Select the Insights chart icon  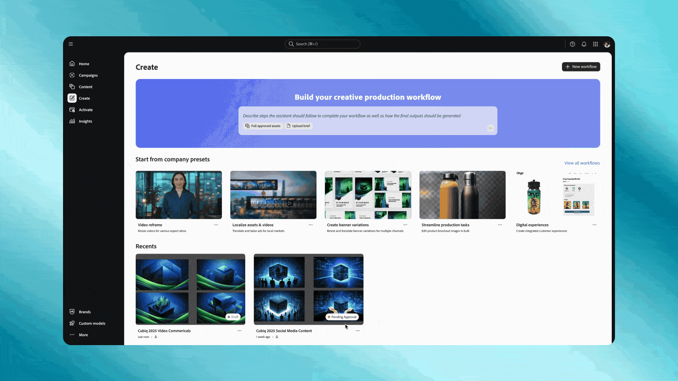tap(72, 121)
